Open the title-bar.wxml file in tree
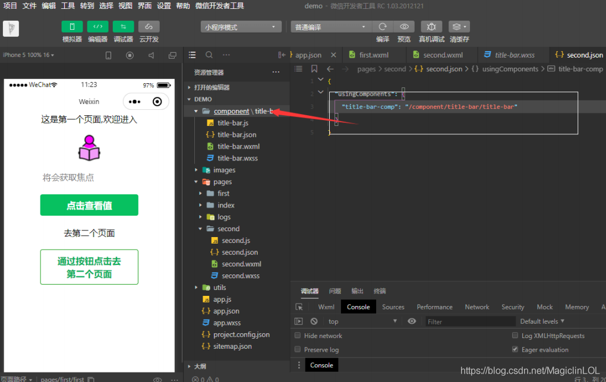The height and width of the screenshot is (382, 606). pos(237,146)
